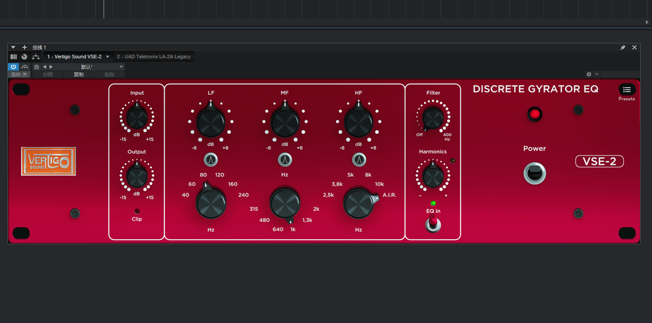Toggle the plugin bypass icon
The image size is (652, 323).
click(25, 67)
